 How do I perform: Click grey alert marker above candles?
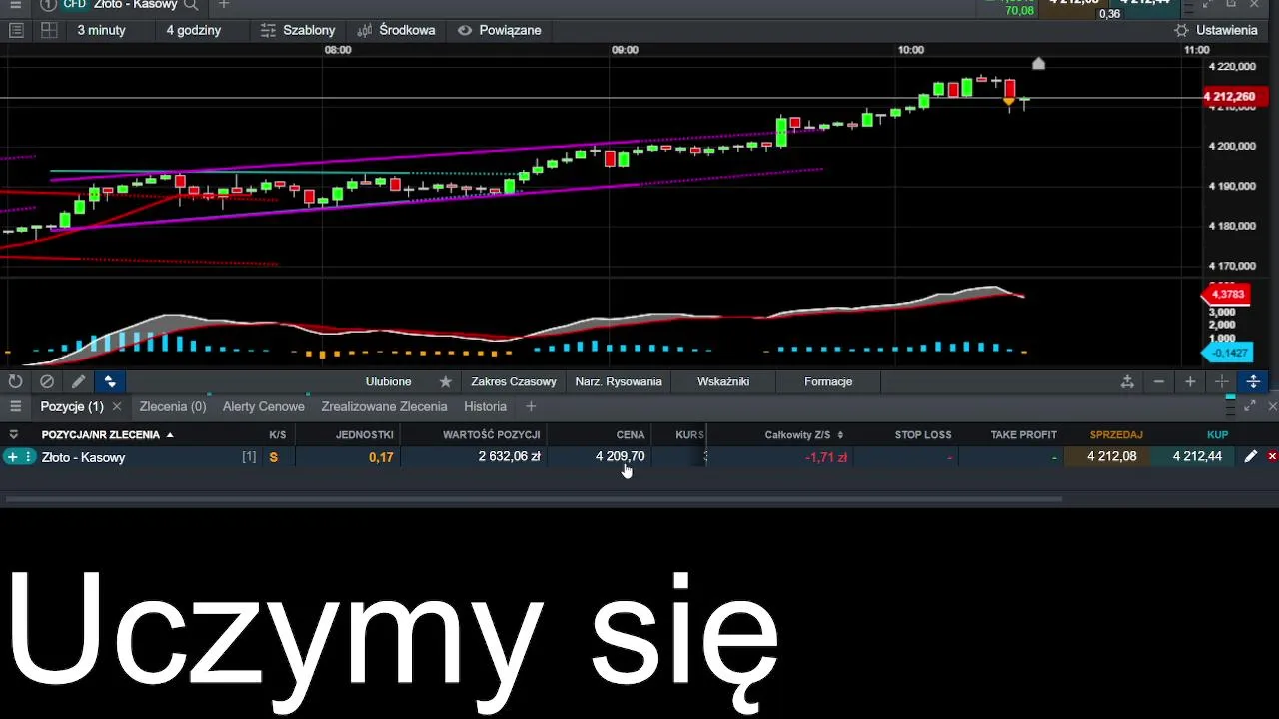(1038, 64)
